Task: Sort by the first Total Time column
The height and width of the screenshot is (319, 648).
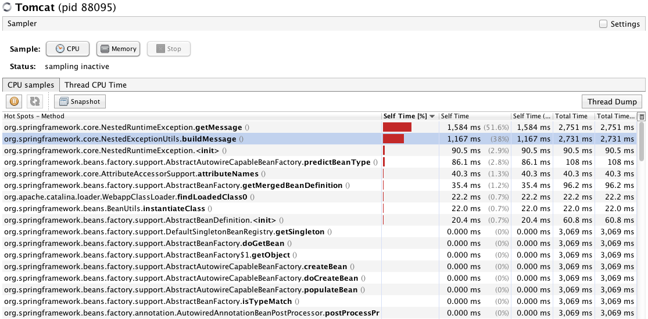Action: point(572,117)
